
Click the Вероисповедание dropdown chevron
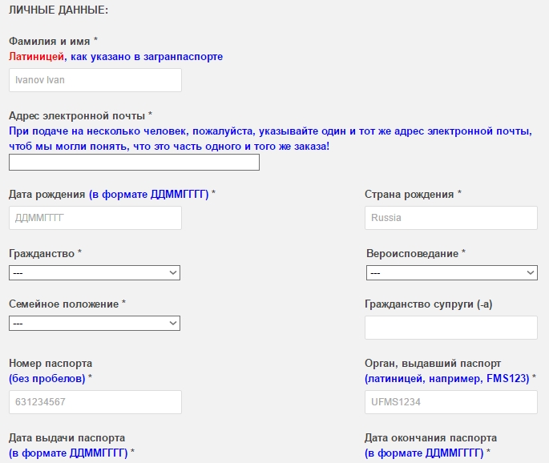click(531, 272)
